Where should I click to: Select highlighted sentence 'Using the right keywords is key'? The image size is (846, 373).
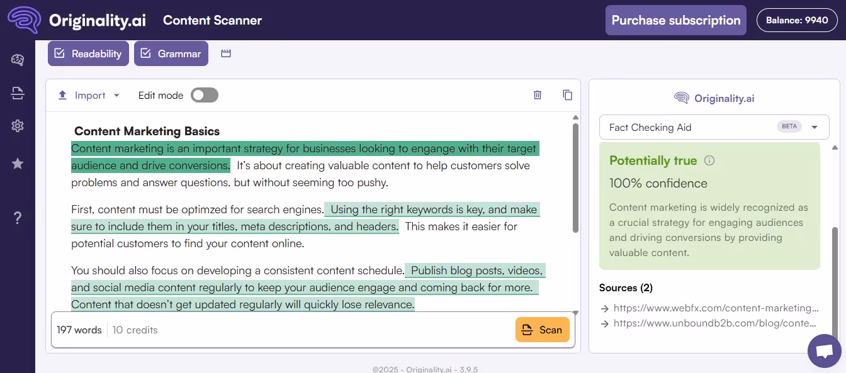[x=305, y=218]
